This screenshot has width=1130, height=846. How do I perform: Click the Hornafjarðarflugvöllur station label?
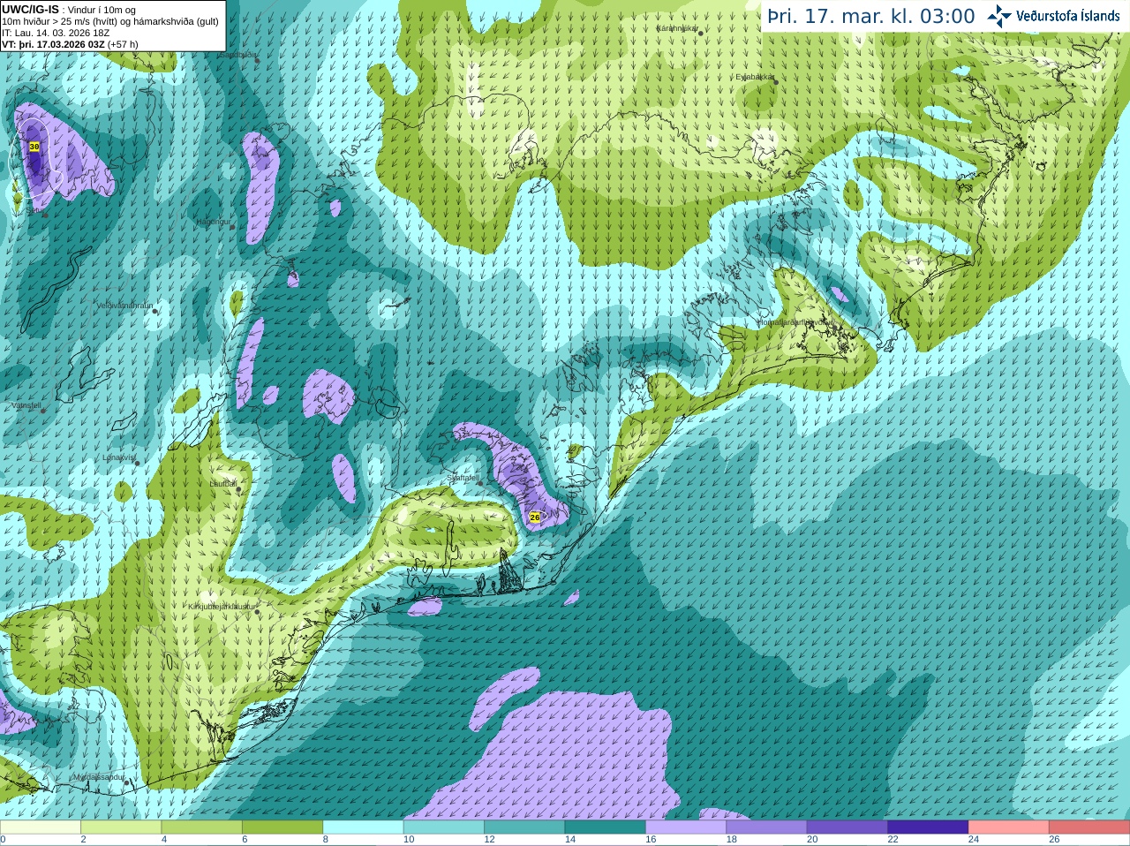pyautogui.click(x=795, y=322)
